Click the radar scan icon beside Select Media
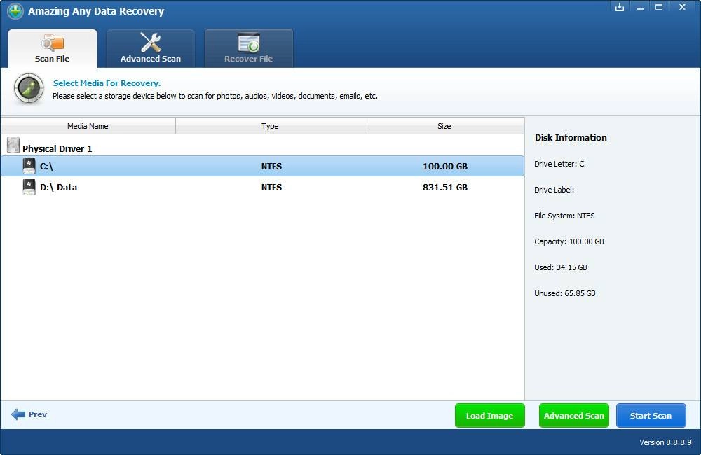 pos(29,88)
